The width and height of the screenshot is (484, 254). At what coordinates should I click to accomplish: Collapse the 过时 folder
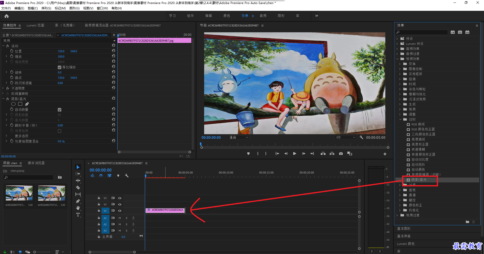tap(400, 119)
